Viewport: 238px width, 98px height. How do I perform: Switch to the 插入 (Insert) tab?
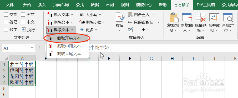42,5
